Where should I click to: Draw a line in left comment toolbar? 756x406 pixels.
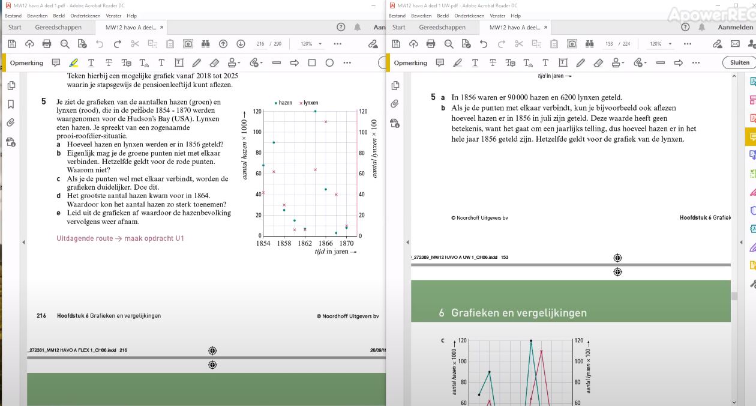click(277, 62)
